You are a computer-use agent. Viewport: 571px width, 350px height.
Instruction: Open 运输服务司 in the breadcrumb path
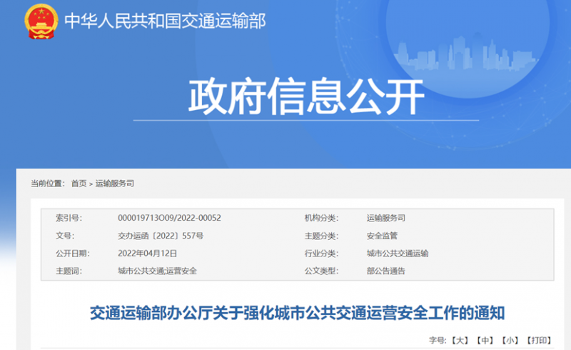(114, 184)
